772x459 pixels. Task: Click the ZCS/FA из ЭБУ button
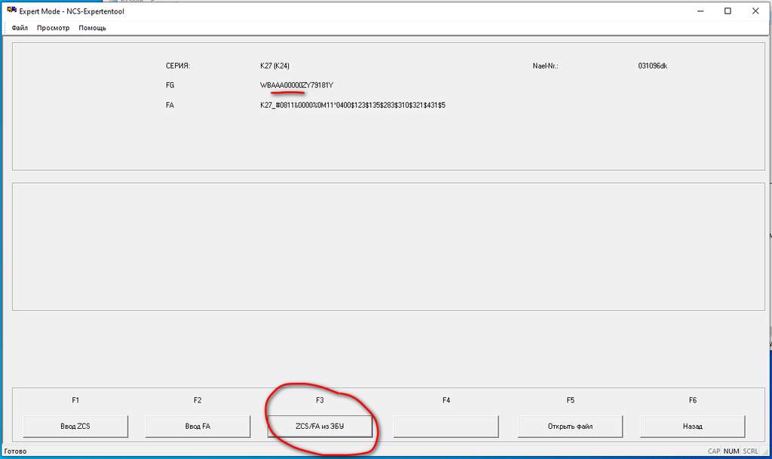pos(320,426)
